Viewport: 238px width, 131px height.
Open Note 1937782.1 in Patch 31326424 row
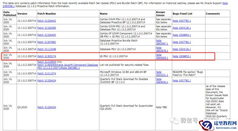[x=182, y=81]
